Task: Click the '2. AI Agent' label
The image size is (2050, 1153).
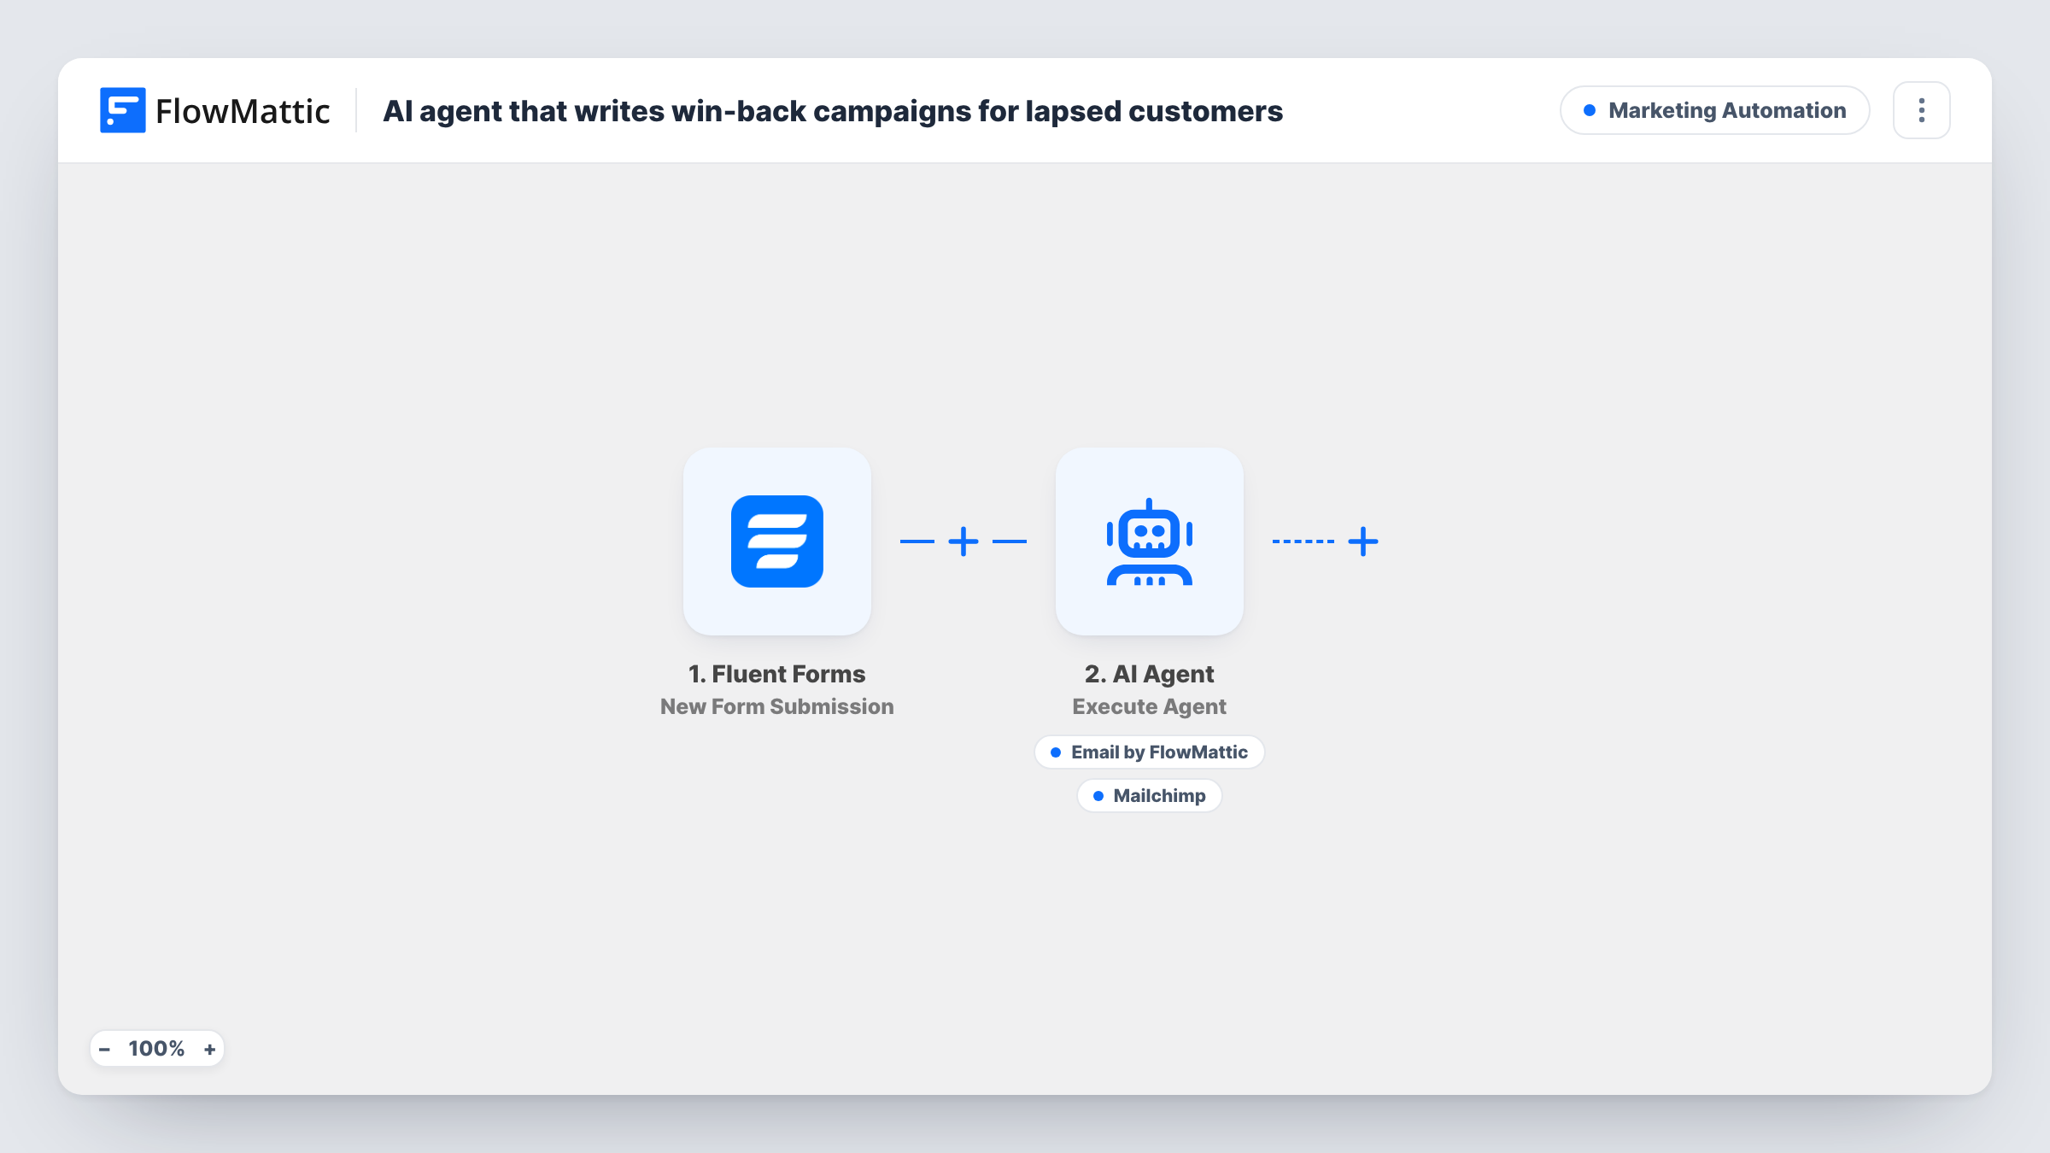Action: (x=1149, y=674)
